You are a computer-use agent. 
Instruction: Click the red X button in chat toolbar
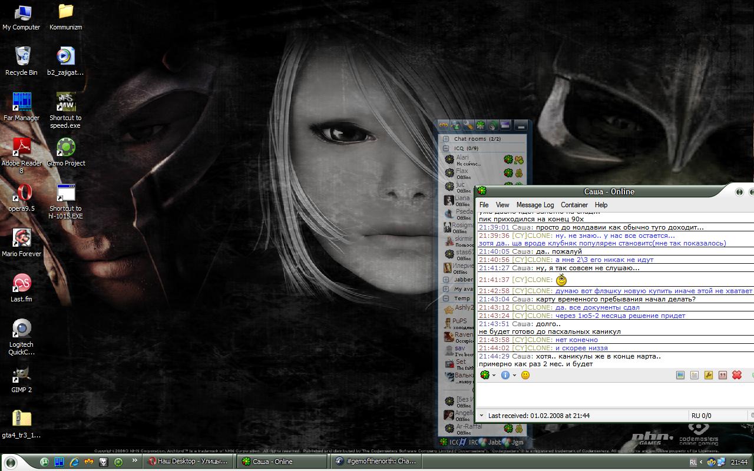pos(736,375)
